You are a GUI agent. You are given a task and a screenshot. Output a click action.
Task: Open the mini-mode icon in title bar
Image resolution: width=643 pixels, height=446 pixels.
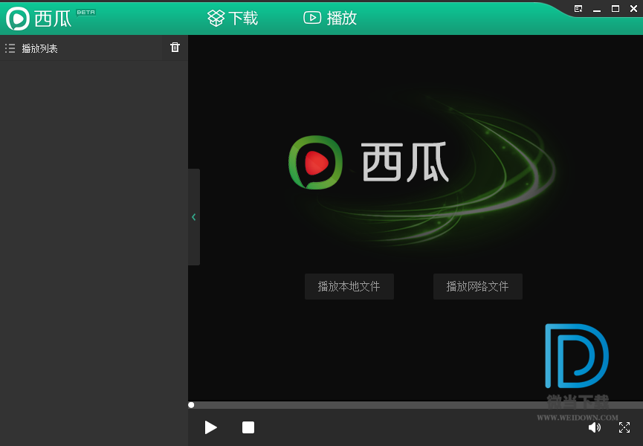[x=578, y=9]
